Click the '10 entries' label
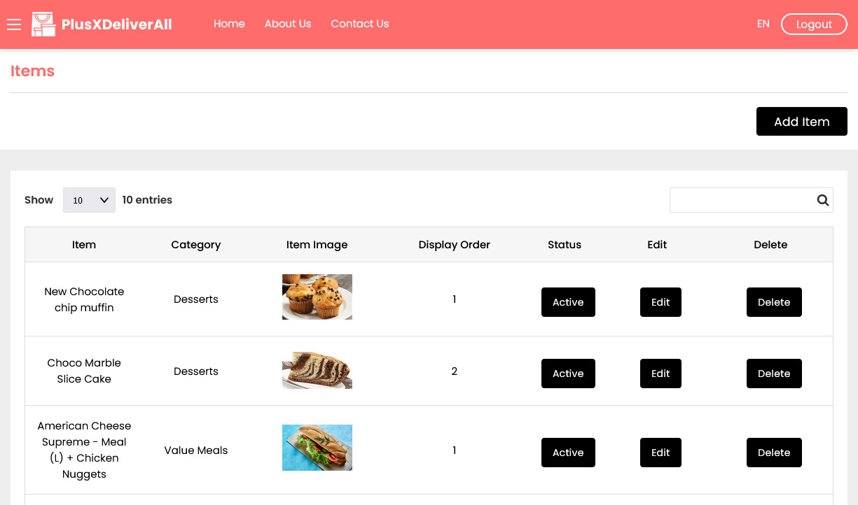The height and width of the screenshot is (505, 858). 147,200
